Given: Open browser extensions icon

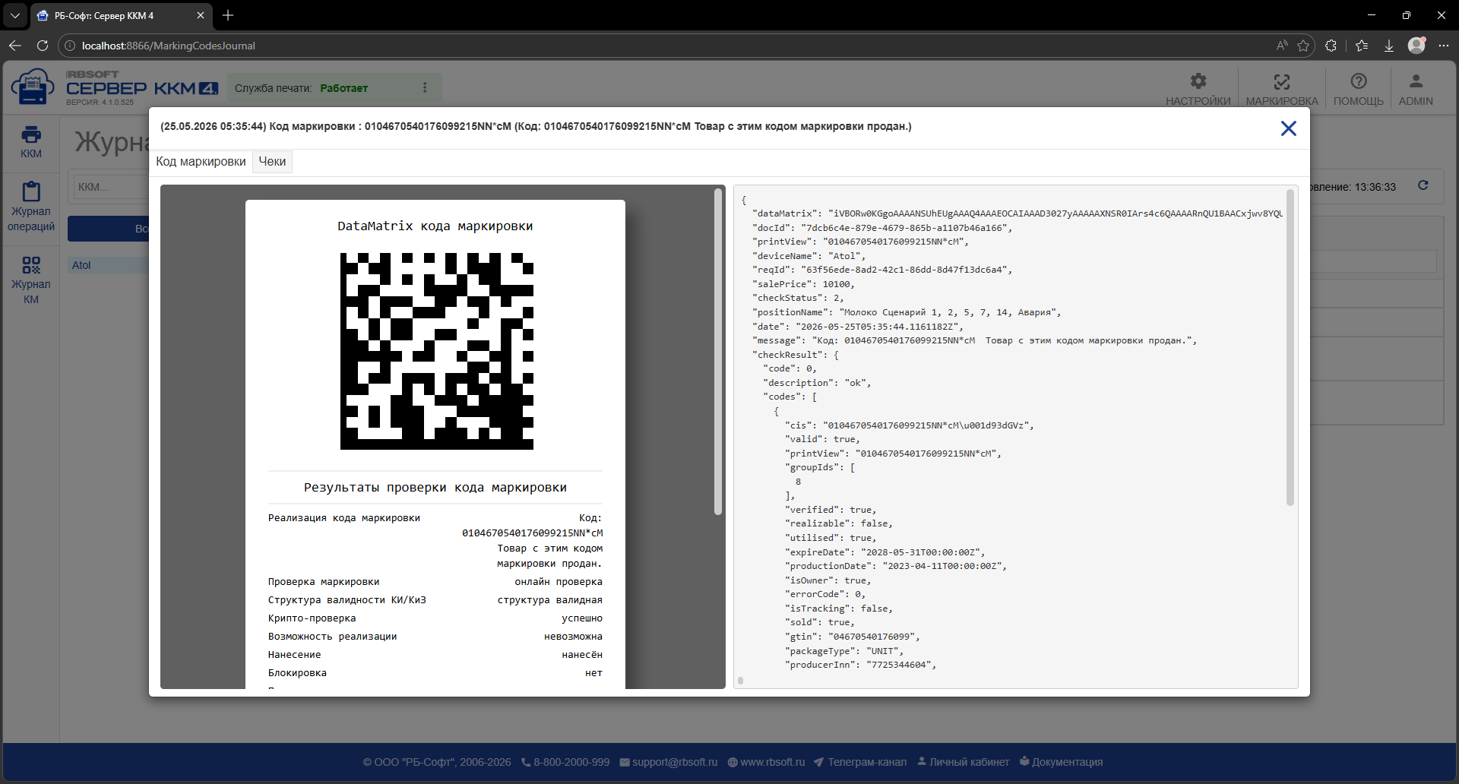Looking at the screenshot, I should pyautogui.click(x=1331, y=46).
